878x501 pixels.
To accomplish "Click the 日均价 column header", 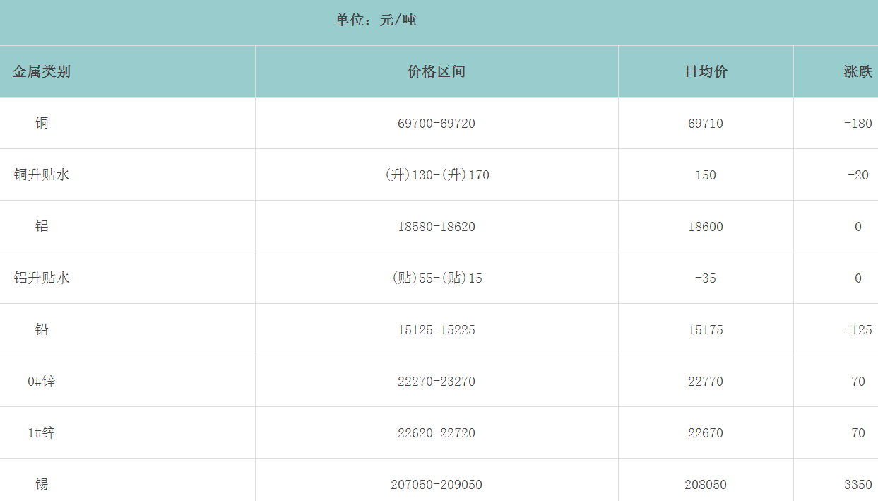I will (706, 71).
